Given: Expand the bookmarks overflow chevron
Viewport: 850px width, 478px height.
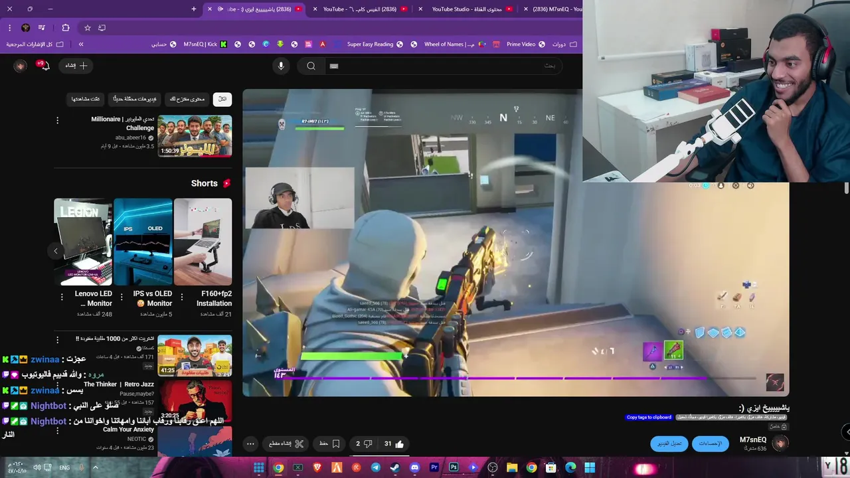Looking at the screenshot, I should click(81, 44).
